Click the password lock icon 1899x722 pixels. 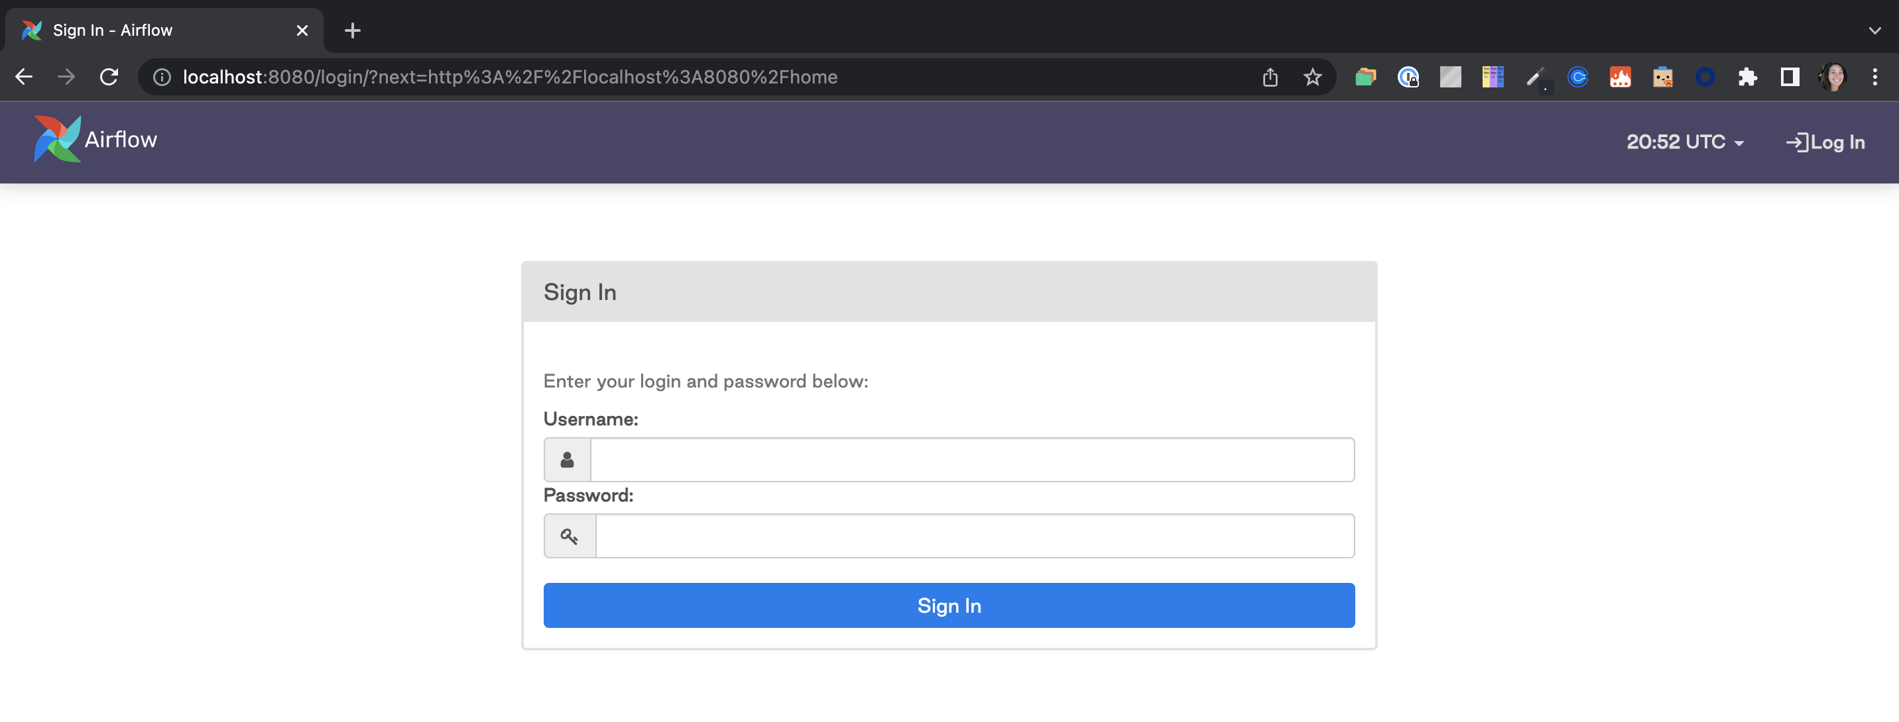(569, 536)
